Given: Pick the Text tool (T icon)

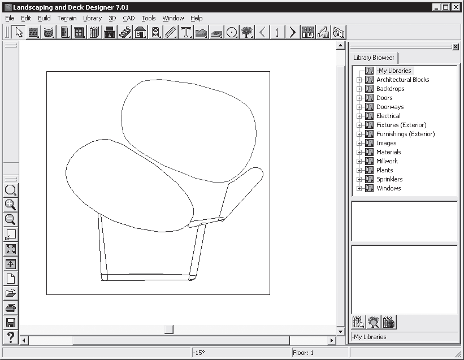Looking at the screenshot, I should (185, 32).
